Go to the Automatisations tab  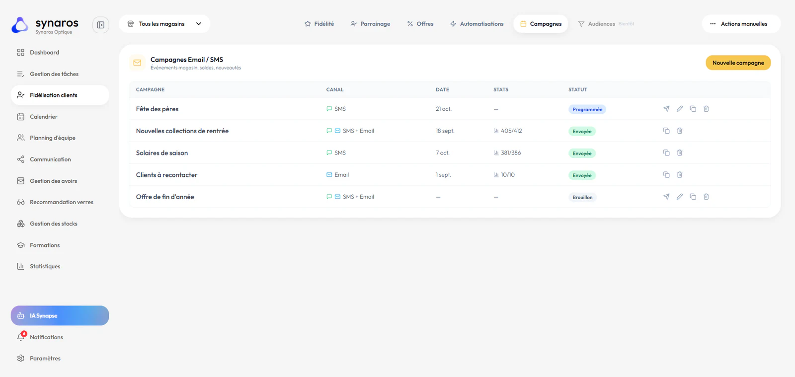click(x=477, y=24)
